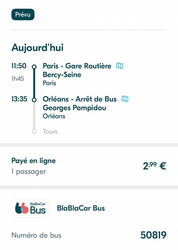
Task: Click the Orléans arrival circle on timeline
Action: click(34, 100)
